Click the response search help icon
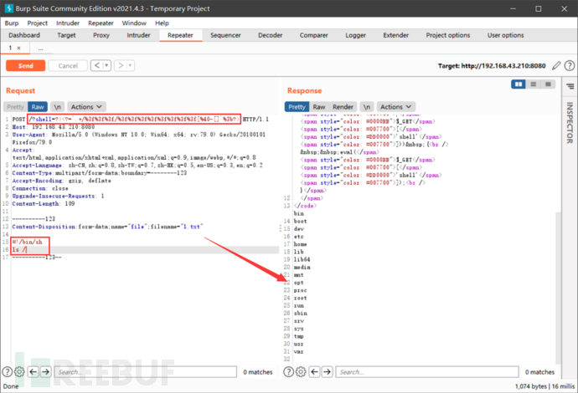This screenshot has width=578, height=393. tap(289, 371)
